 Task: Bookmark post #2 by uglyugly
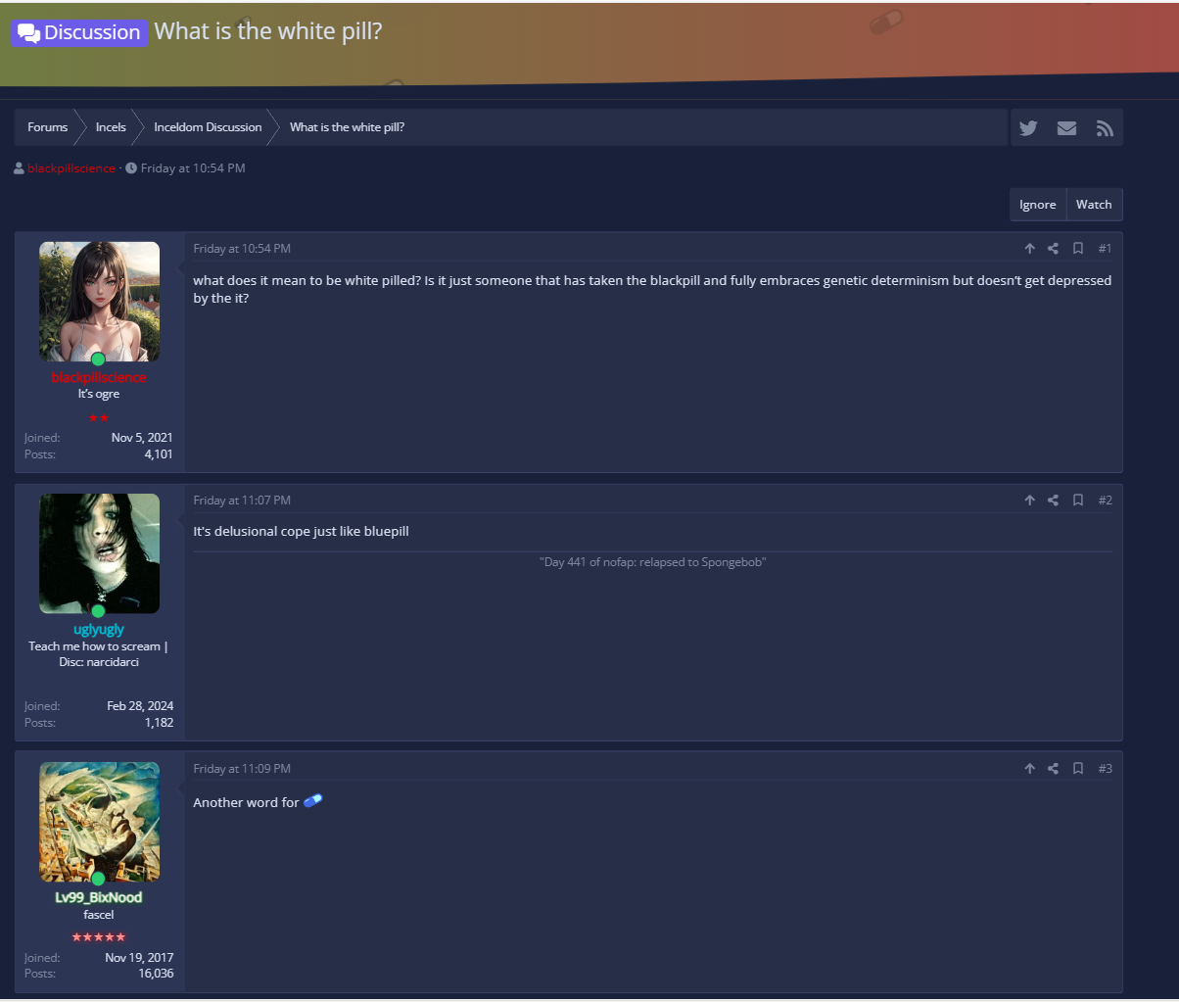coord(1077,501)
